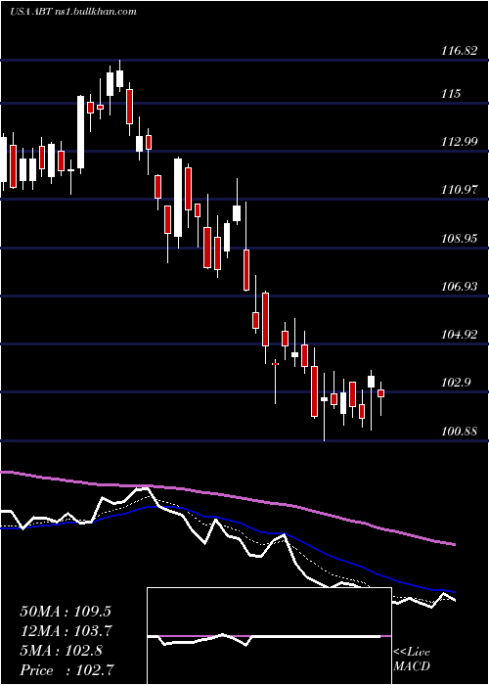Click the '5MA : 102.8' readout
489x685 pixels.
(x=61, y=651)
